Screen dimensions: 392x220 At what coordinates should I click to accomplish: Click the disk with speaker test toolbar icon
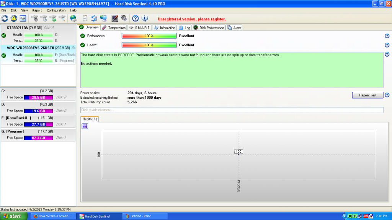34,18
